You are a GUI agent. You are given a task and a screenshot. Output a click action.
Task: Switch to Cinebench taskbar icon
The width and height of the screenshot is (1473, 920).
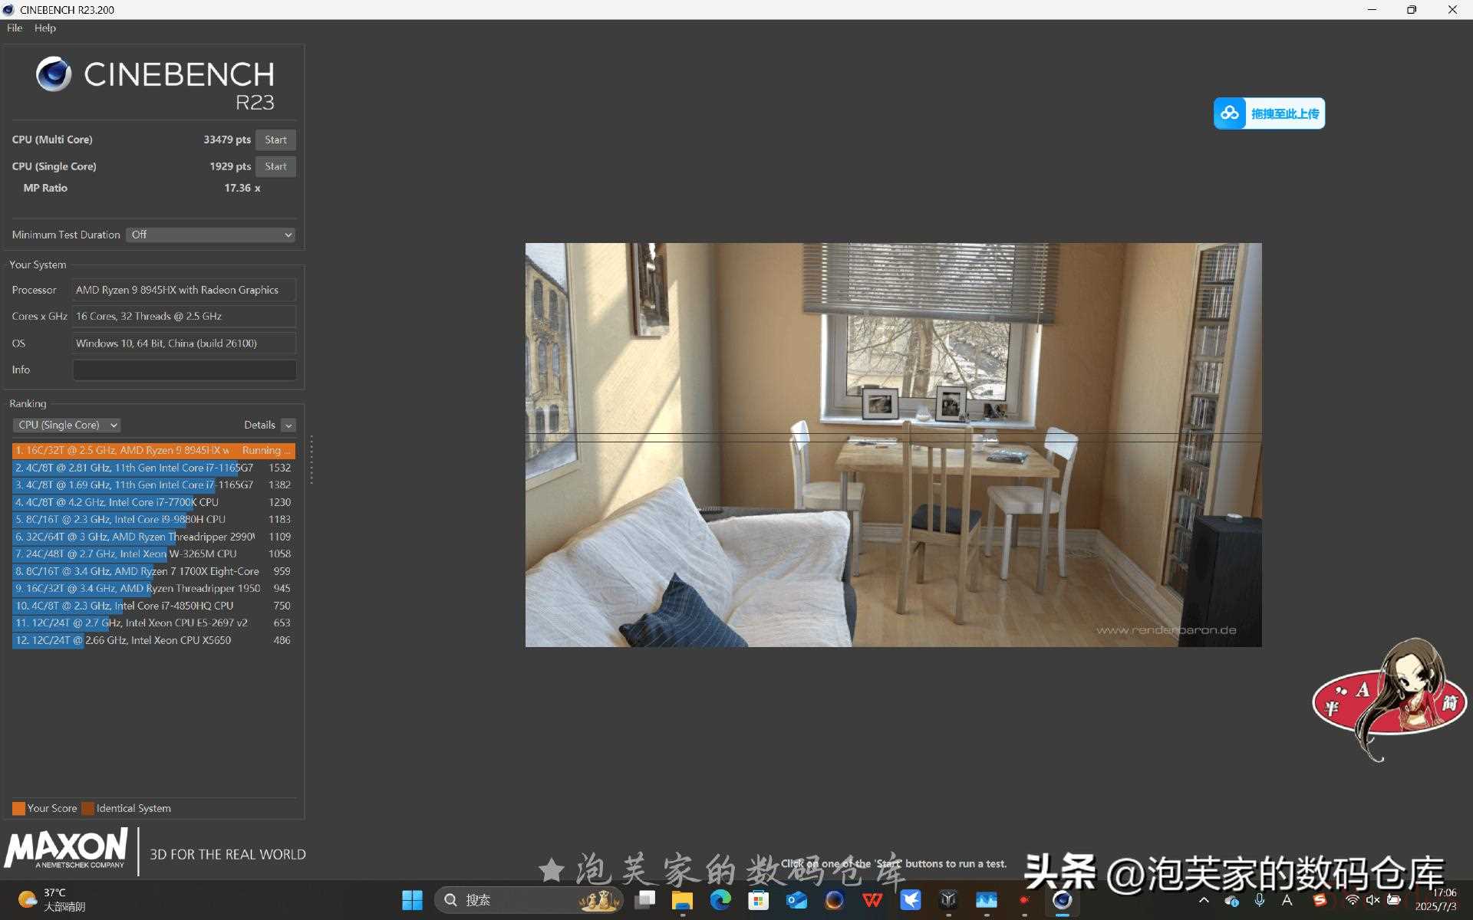click(1063, 900)
